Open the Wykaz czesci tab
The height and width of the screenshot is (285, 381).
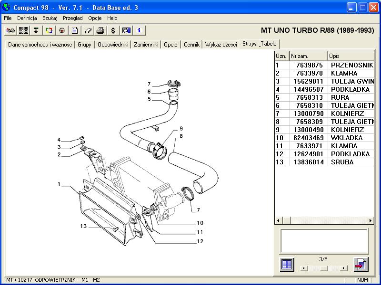tap(221, 45)
